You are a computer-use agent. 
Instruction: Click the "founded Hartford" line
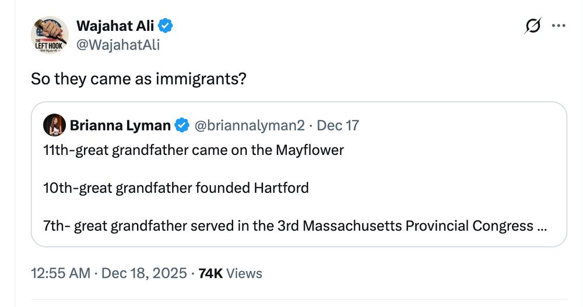click(x=175, y=188)
